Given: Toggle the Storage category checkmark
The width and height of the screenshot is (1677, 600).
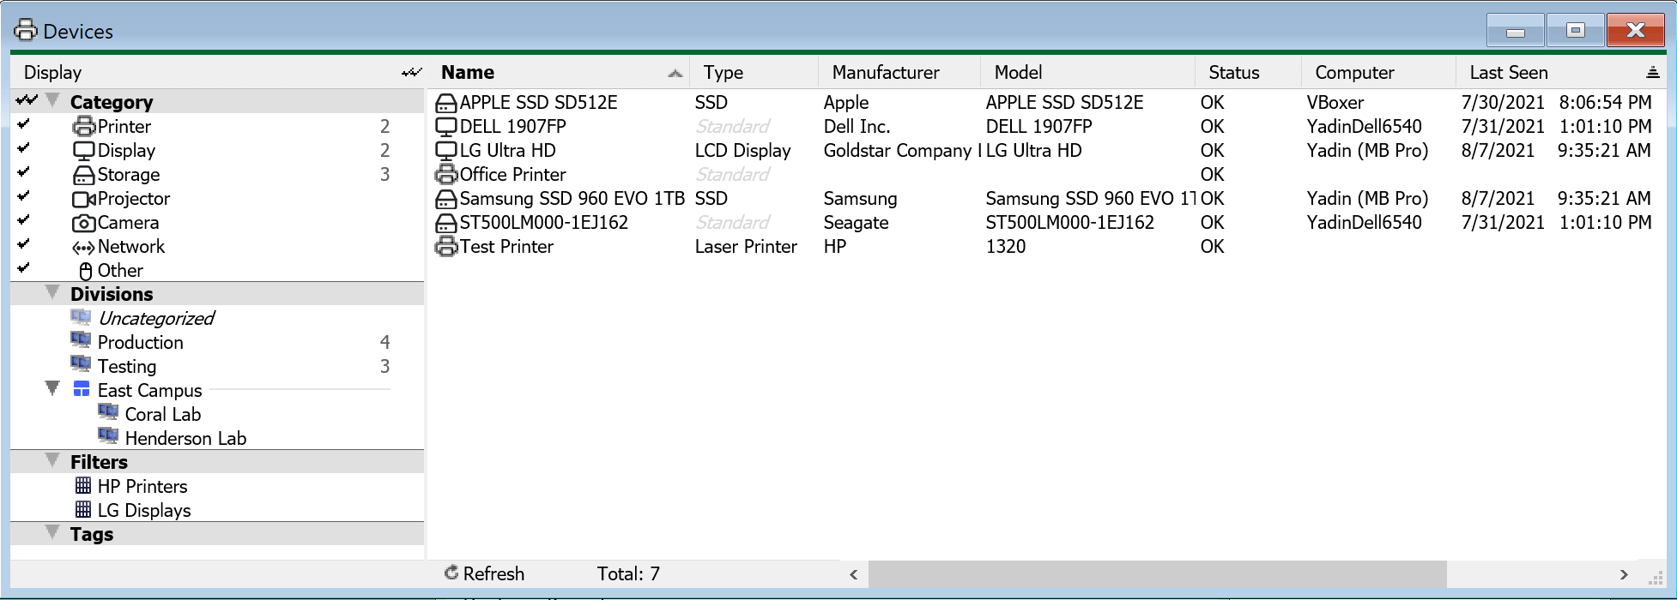Looking at the screenshot, I should pyautogui.click(x=24, y=172).
